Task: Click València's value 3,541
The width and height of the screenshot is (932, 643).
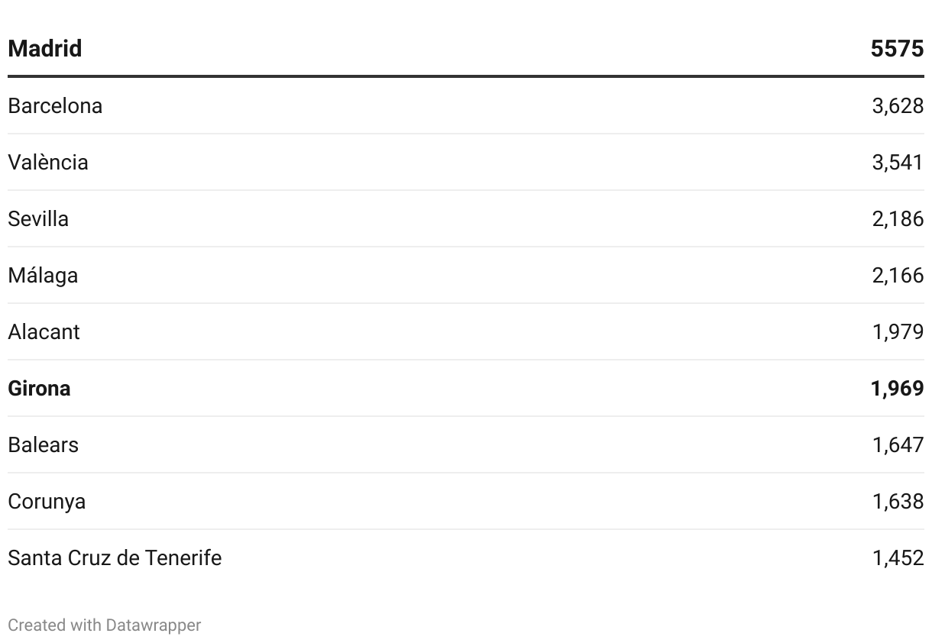Action: coord(898,162)
